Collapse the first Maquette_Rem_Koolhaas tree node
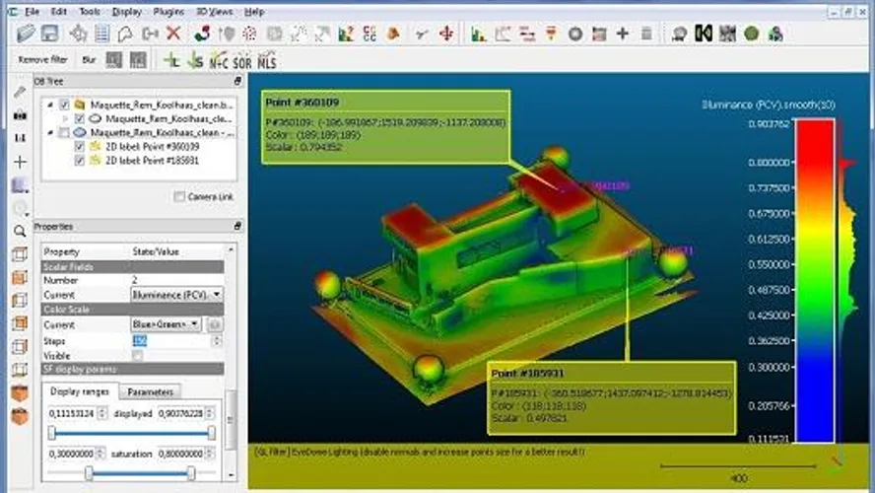The image size is (875, 493). [49, 104]
